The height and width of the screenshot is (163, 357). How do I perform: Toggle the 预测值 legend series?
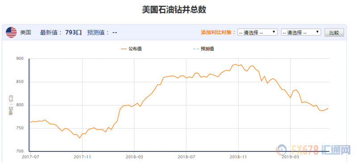(x=203, y=49)
